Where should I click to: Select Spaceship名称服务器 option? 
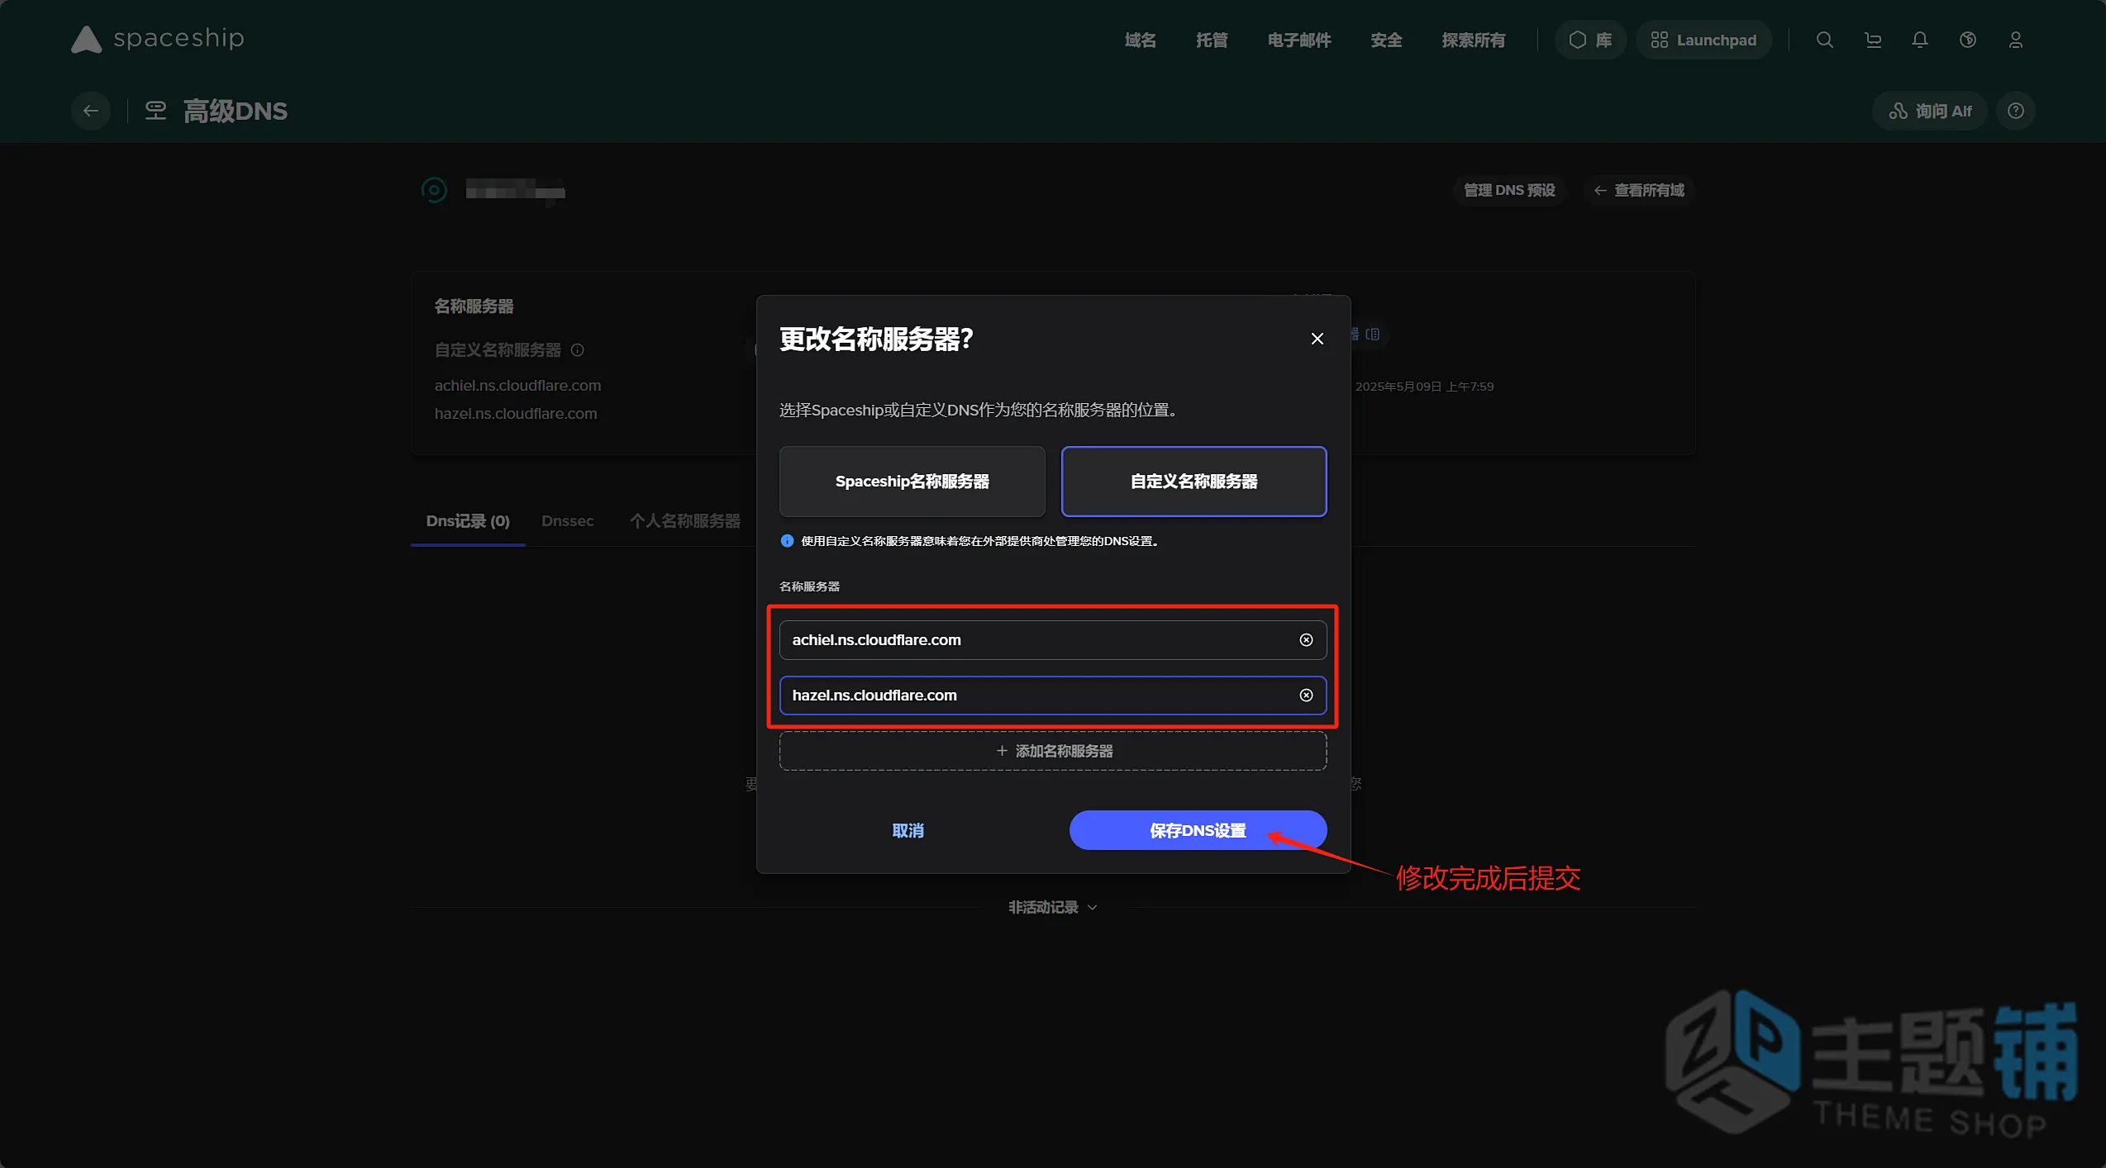coord(912,482)
